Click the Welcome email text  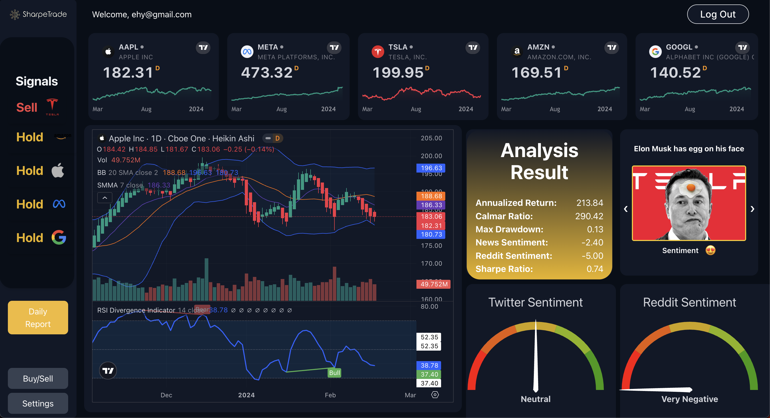[142, 14]
